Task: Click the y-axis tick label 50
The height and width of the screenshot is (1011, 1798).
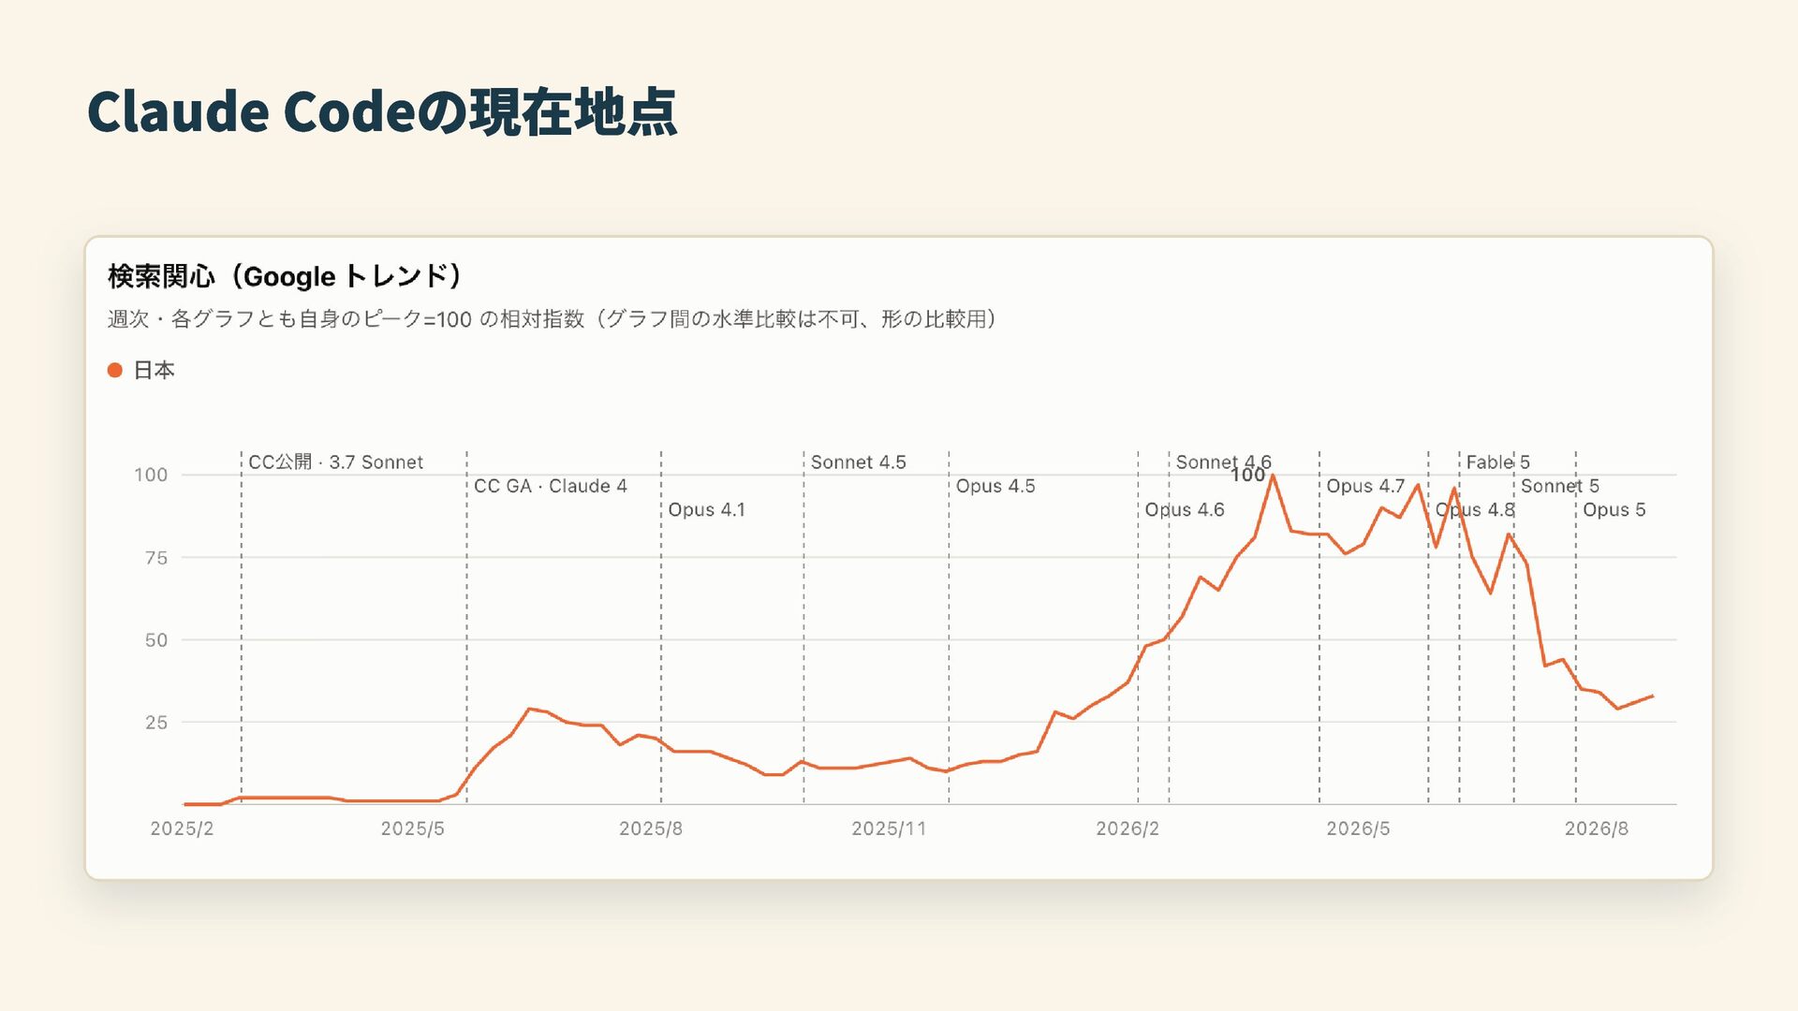Action: [x=156, y=640]
